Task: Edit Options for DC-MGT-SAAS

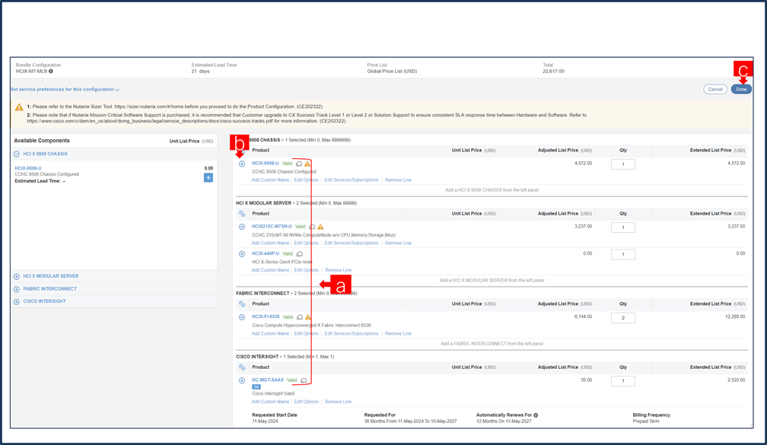Action: pos(306,402)
